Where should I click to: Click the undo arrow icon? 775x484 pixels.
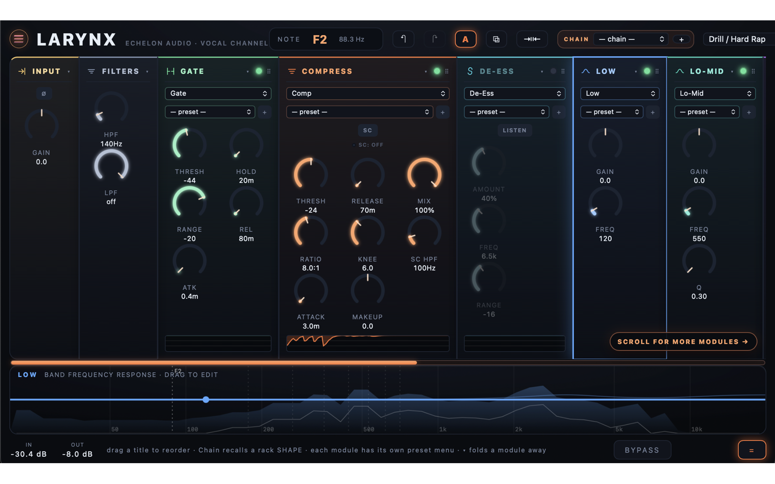403,39
